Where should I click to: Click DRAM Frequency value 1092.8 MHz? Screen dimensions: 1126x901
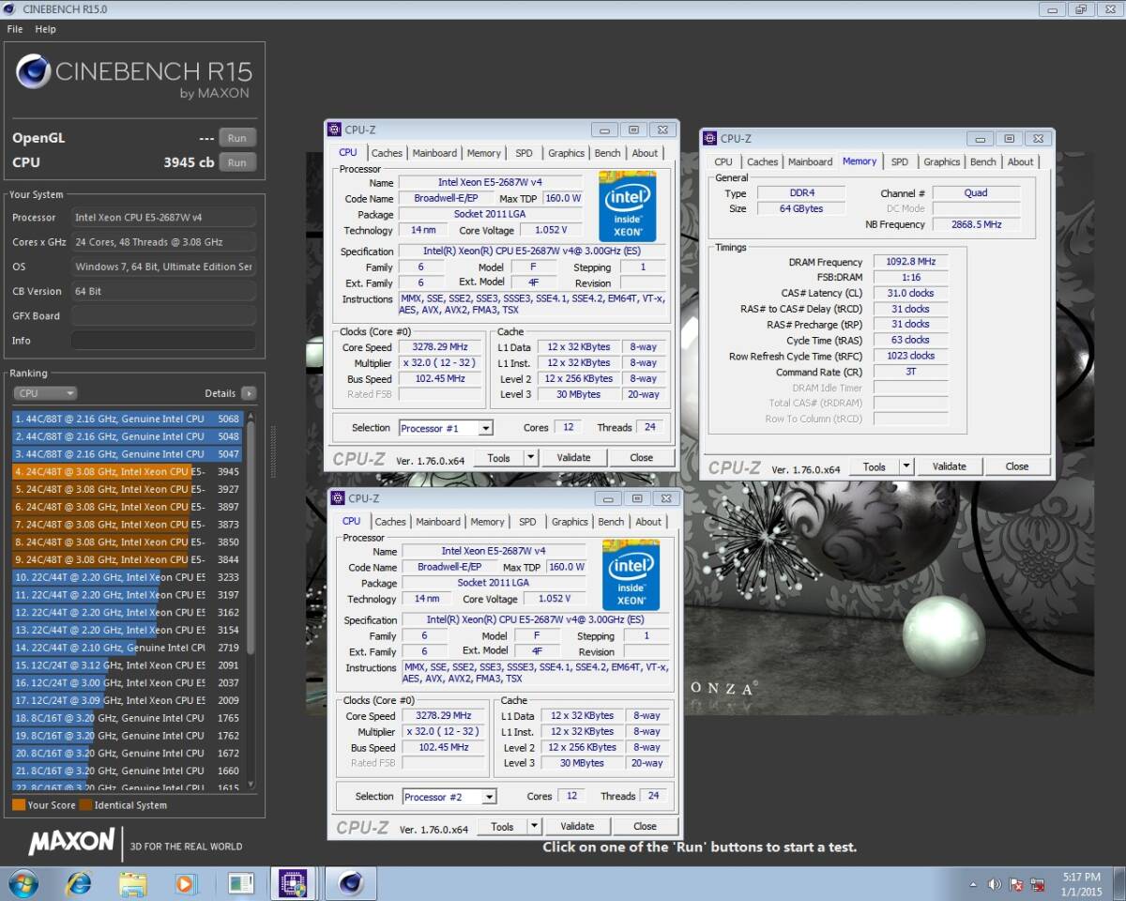tap(910, 262)
